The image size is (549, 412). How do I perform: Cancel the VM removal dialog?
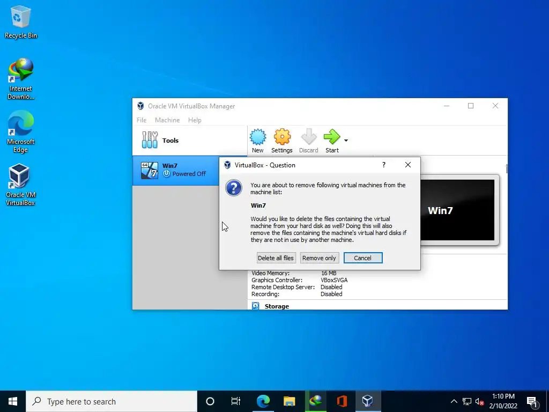(363, 258)
